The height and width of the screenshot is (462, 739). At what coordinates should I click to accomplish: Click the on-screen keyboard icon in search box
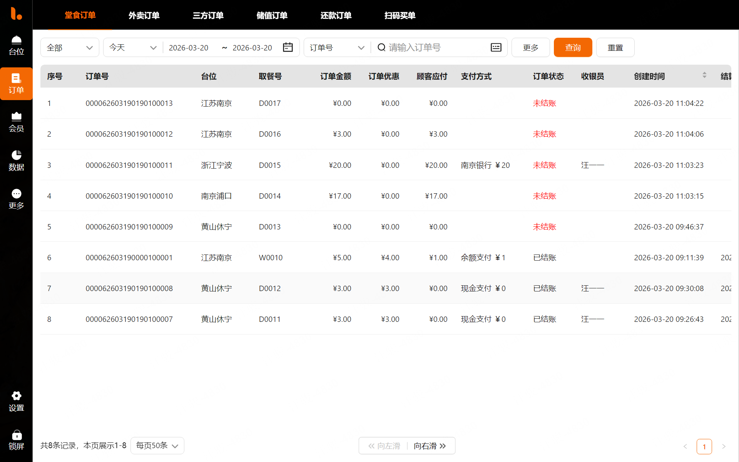pyautogui.click(x=496, y=47)
